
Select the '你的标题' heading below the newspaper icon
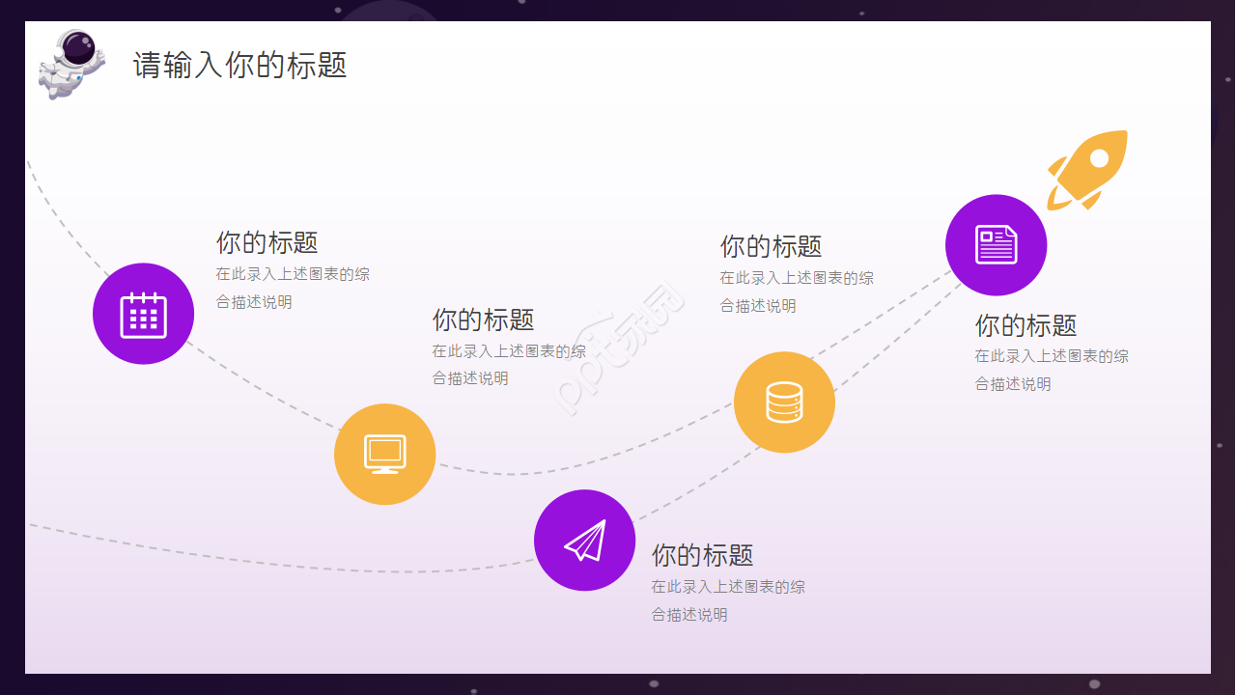(1025, 325)
